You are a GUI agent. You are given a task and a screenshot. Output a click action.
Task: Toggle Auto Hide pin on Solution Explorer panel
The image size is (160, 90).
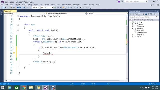[x=156, y=11]
